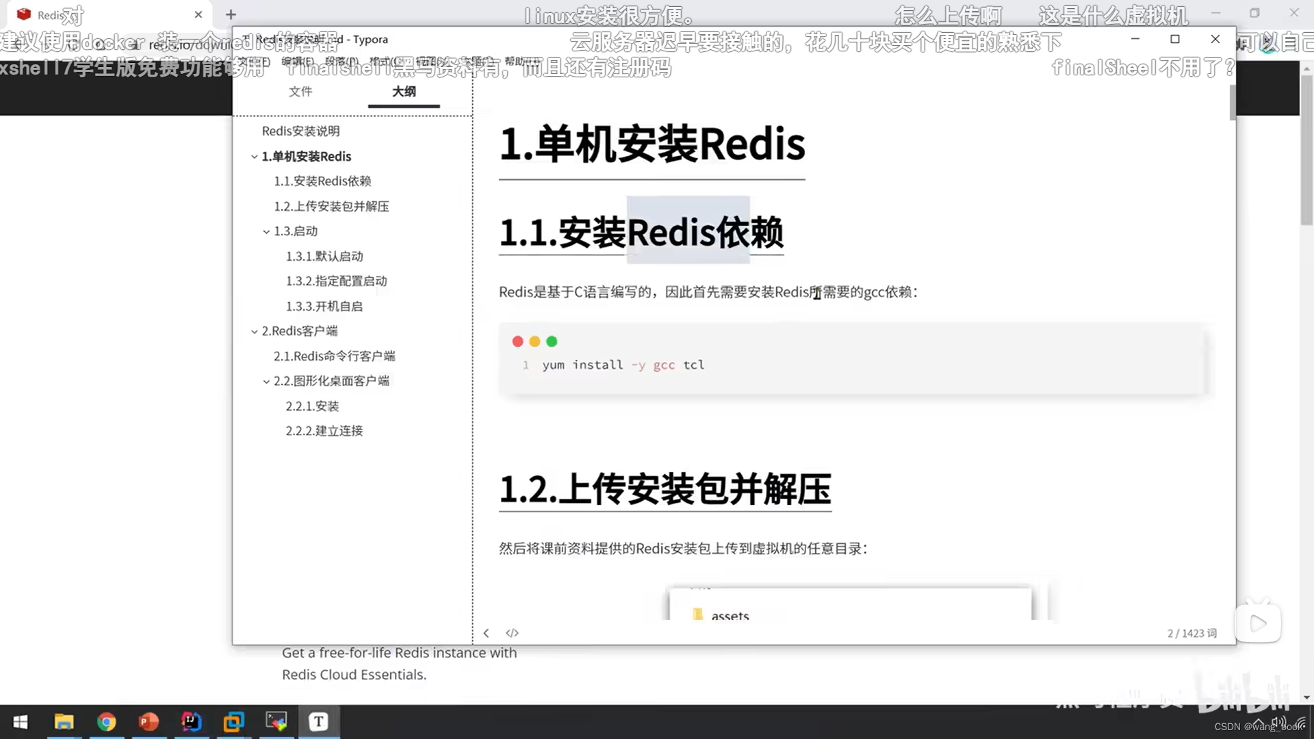This screenshot has width=1314, height=739.
Task: Open a new browser tab with the plus button
Action: (230, 14)
